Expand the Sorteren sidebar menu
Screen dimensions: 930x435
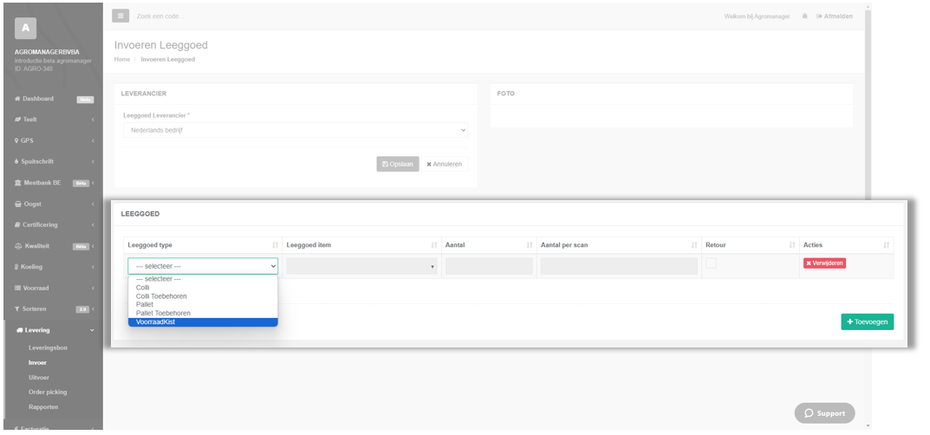click(54, 309)
